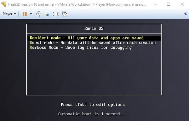Enter full screen mode
Viewport: 189px width, 121px height.
[x=56, y=14]
